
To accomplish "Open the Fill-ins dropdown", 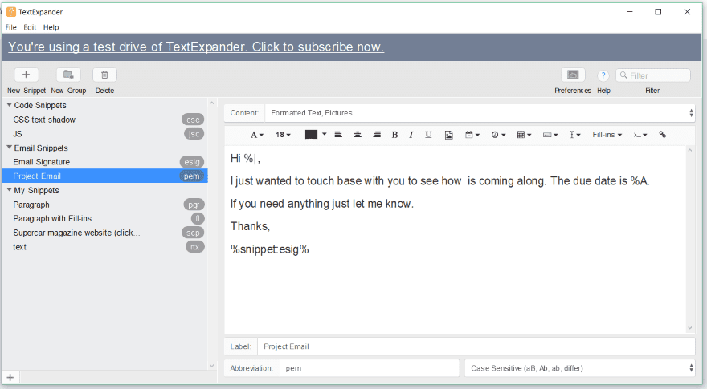I will pyautogui.click(x=607, y=135).
